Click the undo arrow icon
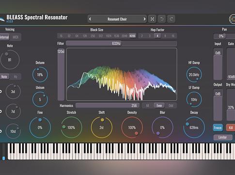This screenshot has height=175, width=235. click(162, 19)
